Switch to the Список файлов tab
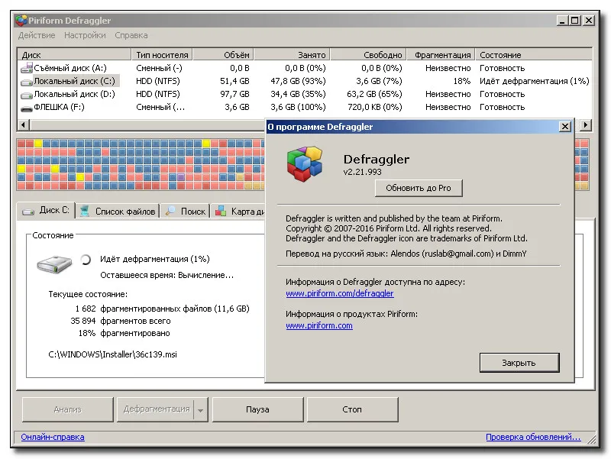The height and width of the screenshot is (459, 611). 118,212
